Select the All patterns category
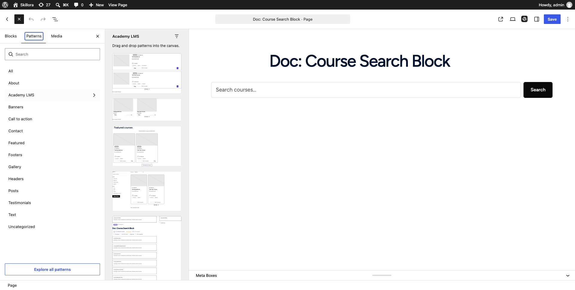This screenshot has height=290, width=575. click(x=52, y=71)
